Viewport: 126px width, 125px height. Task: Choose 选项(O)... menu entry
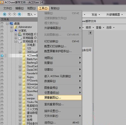pos(60,122)
